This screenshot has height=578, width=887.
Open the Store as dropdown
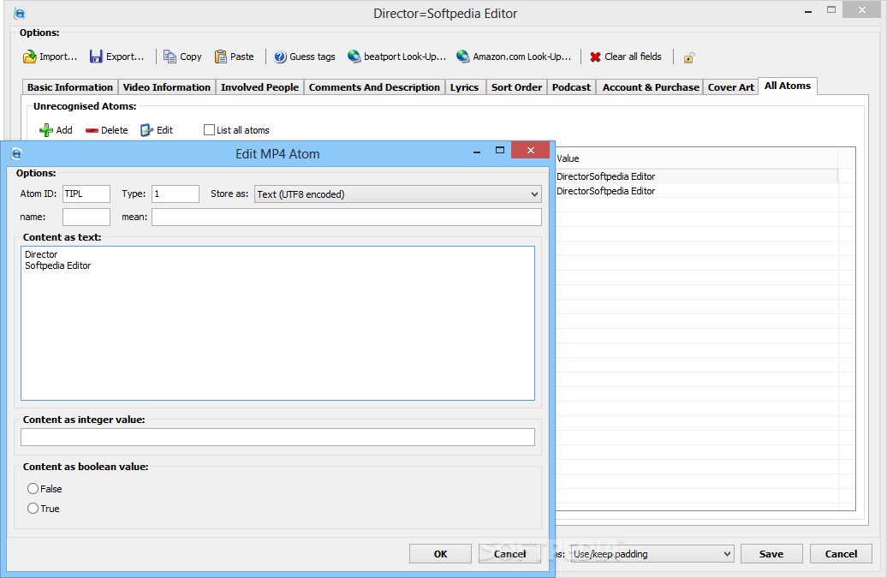point(397,194)
